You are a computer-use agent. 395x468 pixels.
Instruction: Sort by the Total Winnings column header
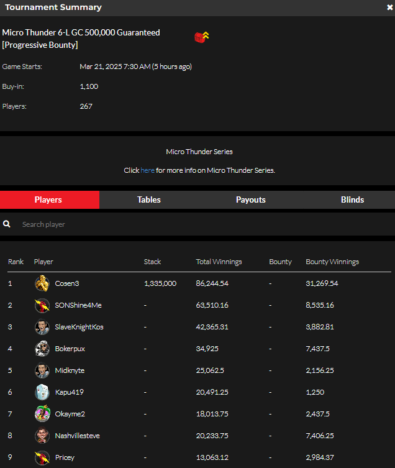click(x=219, y=262)
